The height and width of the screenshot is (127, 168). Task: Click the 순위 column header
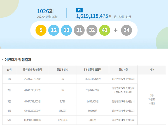(9, 70)
